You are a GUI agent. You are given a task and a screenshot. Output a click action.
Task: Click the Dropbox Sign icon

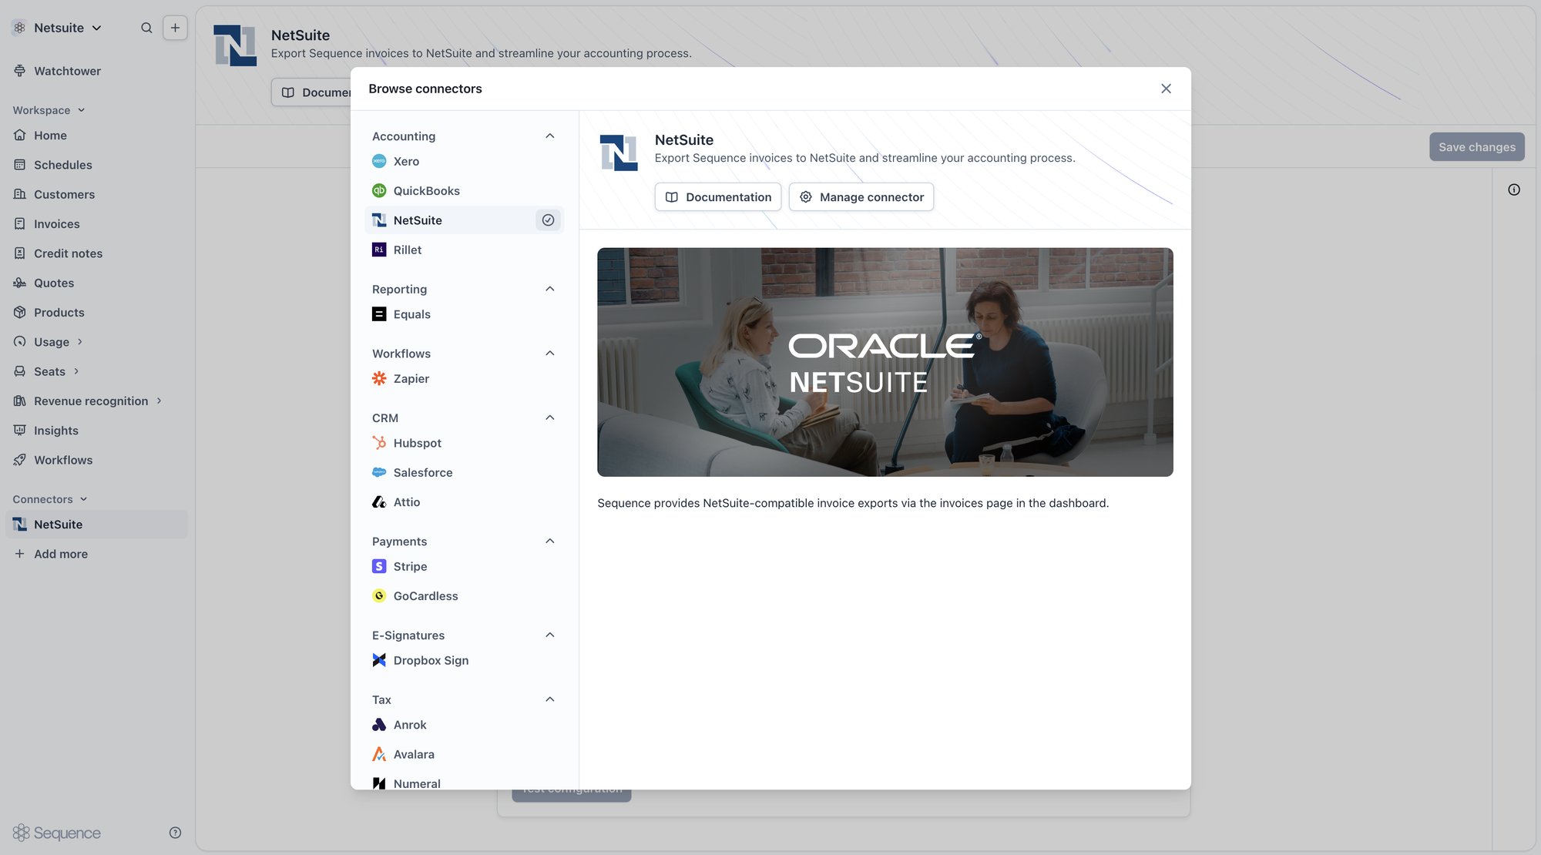coord(379,660)
